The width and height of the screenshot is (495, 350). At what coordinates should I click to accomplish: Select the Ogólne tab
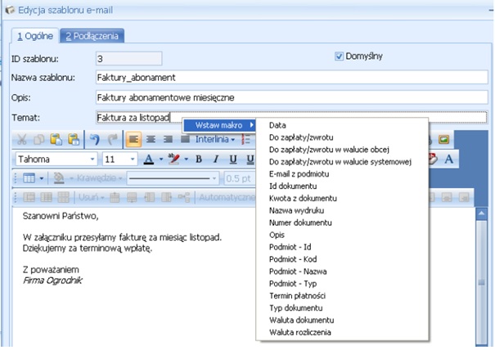(34, 35)
